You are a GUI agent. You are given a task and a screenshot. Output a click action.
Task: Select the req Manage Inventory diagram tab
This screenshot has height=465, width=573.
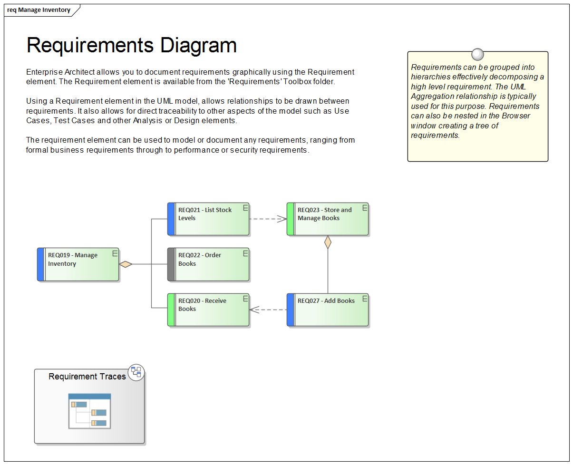(x=38, y=10)
